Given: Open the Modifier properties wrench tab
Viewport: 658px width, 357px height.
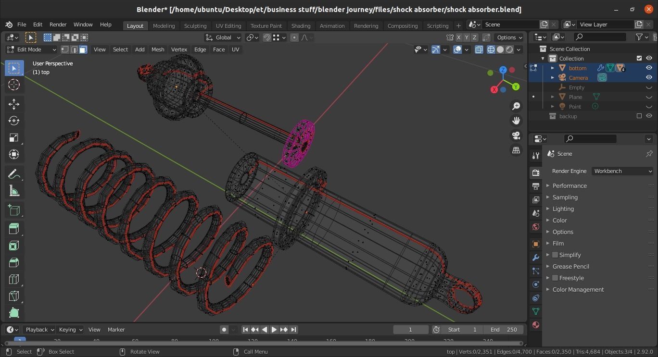Looking at the screenshot, I should point(535,258).
